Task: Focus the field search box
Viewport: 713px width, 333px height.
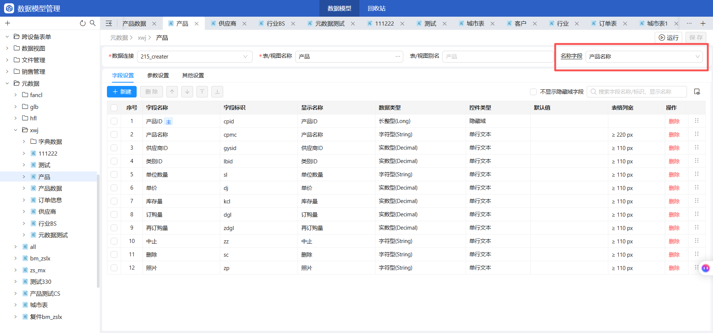Action: [x=637, y=92]
